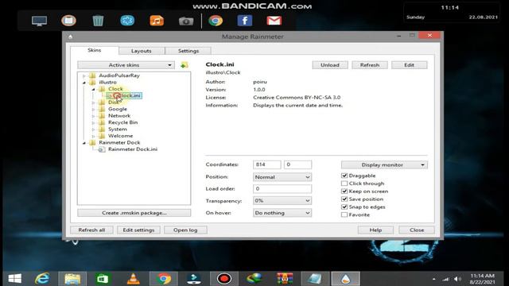Open the blue gear dock icon
Viewport: 509px width, 286px height.
click(x=127, y=21)
